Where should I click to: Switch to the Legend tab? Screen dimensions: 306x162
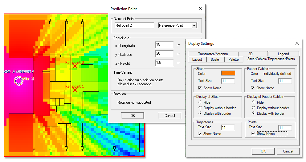point(283,54)
